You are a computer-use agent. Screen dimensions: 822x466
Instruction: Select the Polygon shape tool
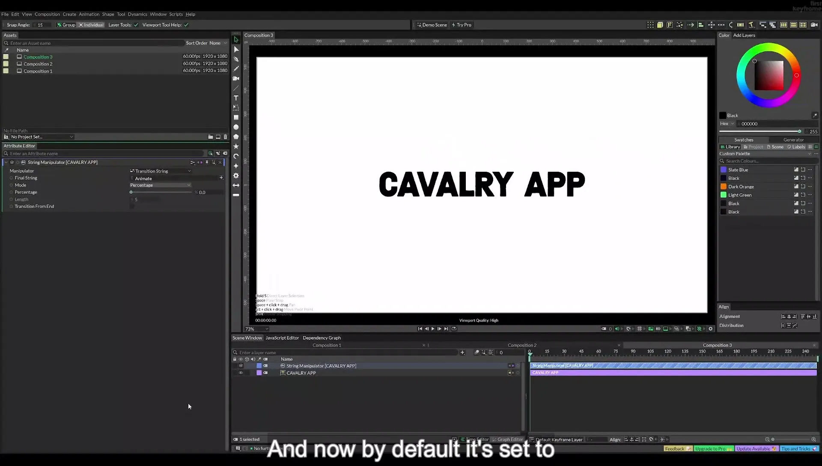tap(236, 137)
